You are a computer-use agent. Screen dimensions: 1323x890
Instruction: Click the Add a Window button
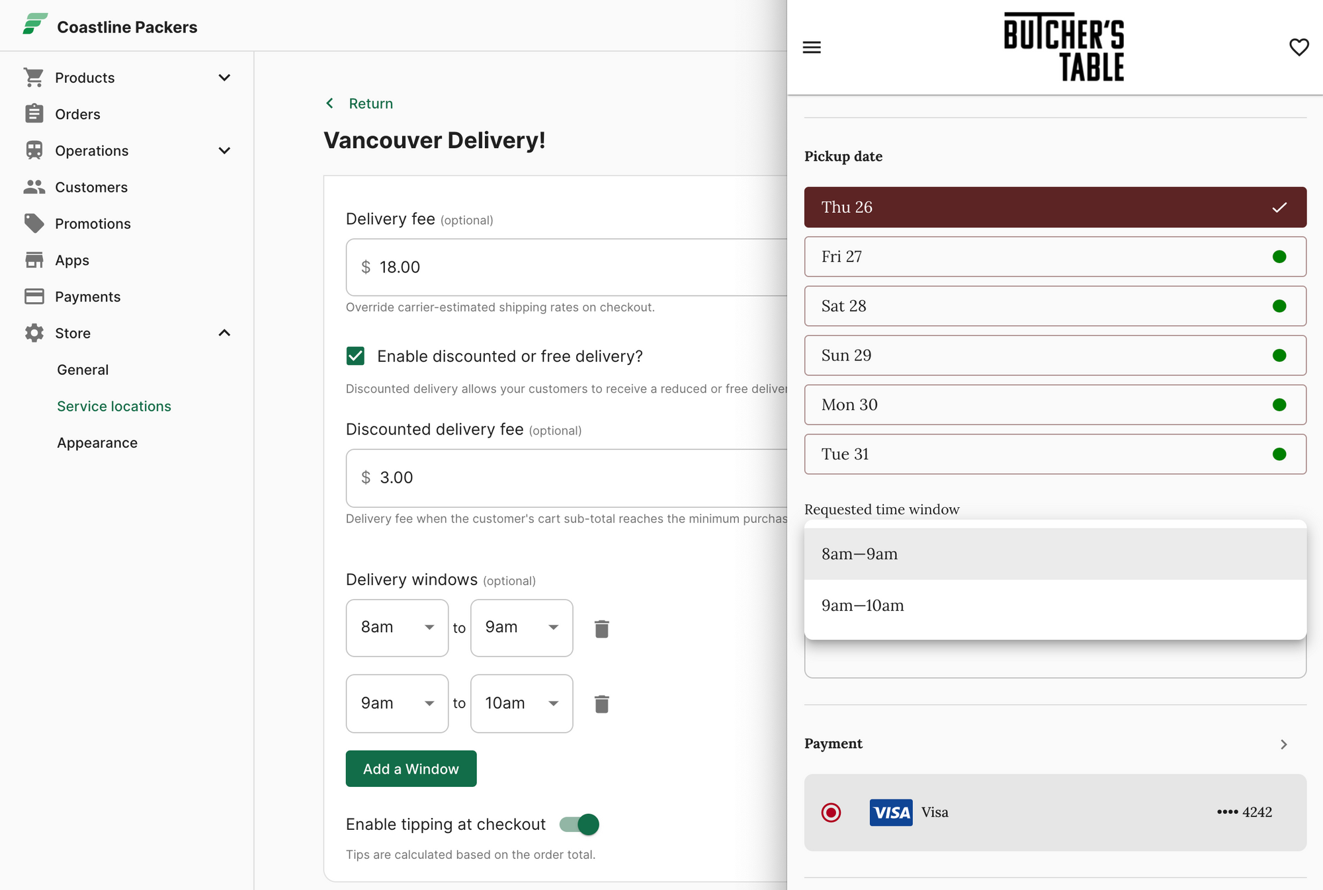tap(411, 768)
